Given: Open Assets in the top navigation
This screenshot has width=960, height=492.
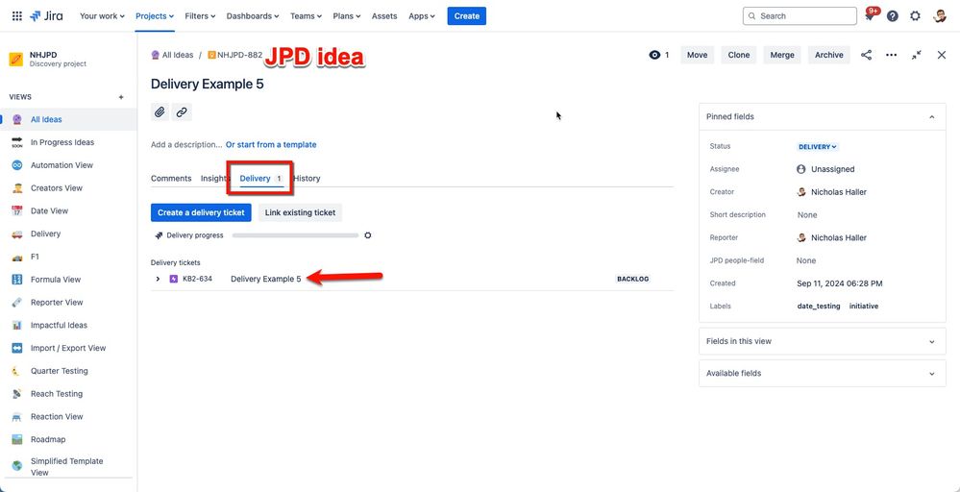Looking at the screenshot, I should (384, 16).
